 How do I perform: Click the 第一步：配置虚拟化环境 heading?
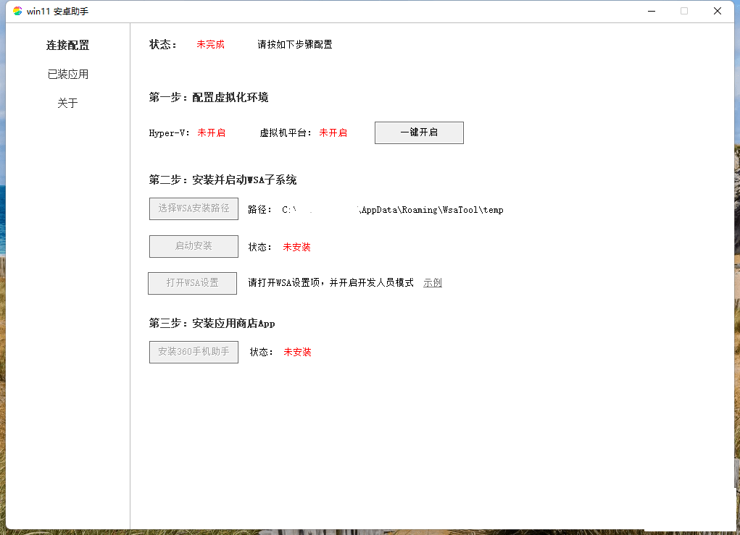(x=209, y=98)
